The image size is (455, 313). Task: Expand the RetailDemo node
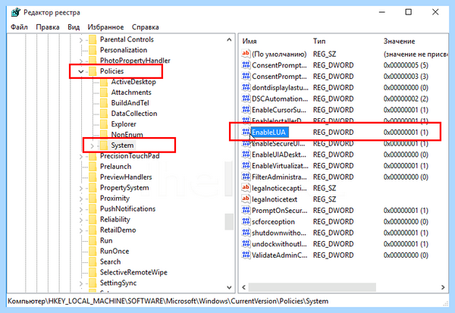(81, 230)
